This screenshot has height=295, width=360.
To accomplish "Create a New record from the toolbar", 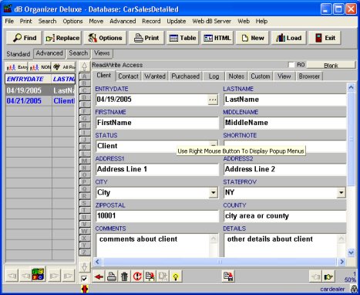I will [x=252, y=38].
